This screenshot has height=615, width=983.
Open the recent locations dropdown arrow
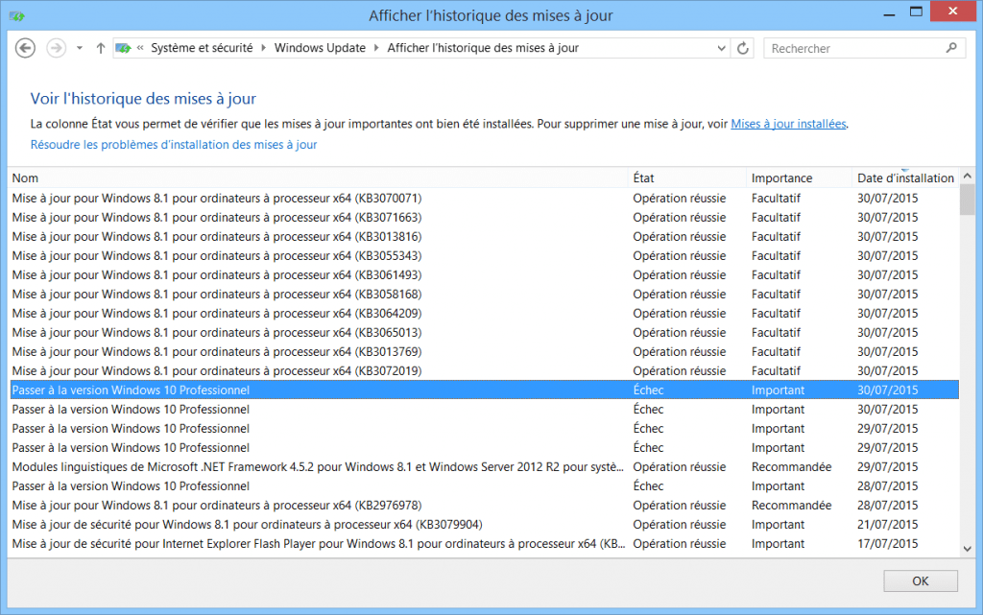(80, 48)
